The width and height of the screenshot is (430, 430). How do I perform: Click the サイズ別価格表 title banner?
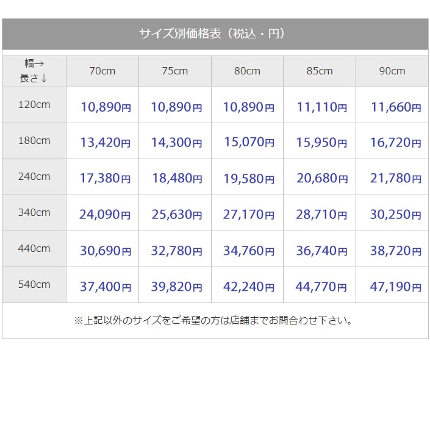(215, 34)
